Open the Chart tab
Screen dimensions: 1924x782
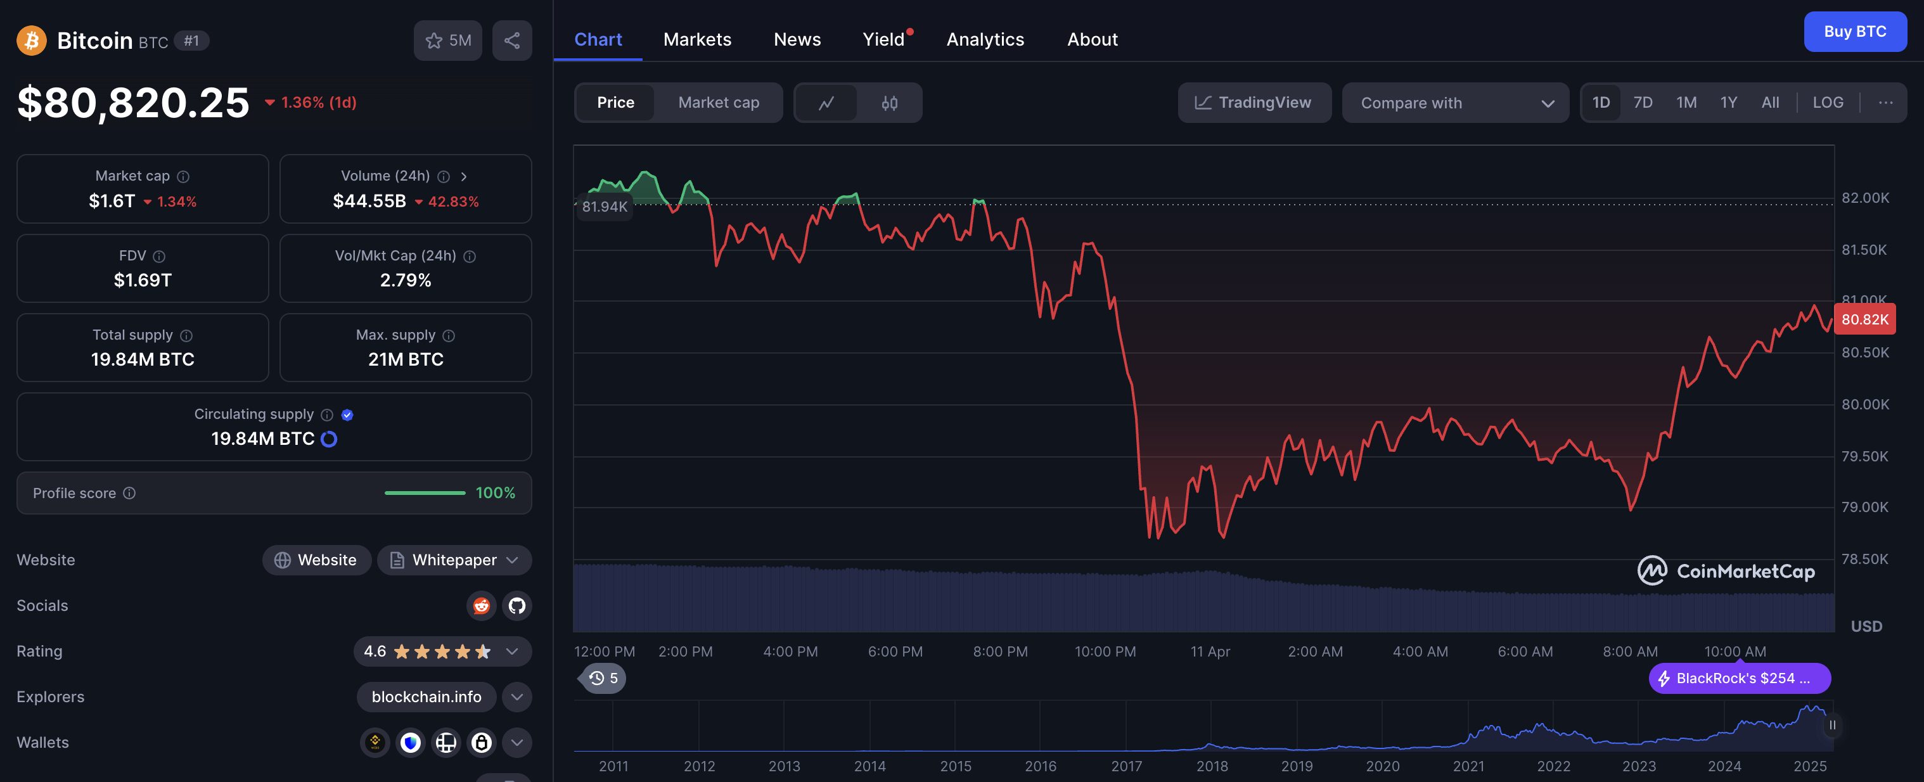(x=598, y=39)
